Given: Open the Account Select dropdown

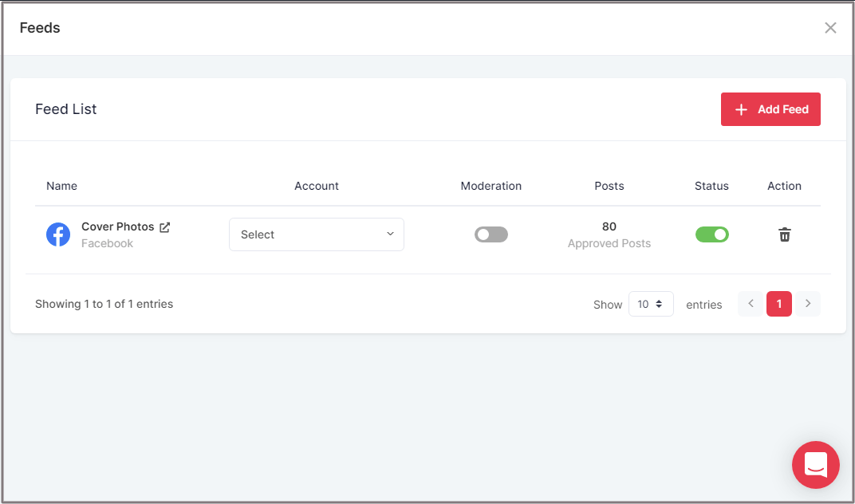Looking at the screenshot, I should coord(317,234).
